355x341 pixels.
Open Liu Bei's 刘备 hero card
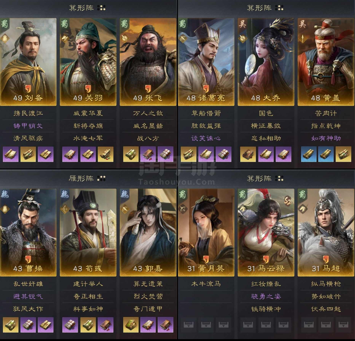pos(28,62)
